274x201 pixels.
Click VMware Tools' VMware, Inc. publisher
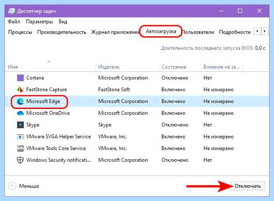pyautogui.click(x=113, y=149)
